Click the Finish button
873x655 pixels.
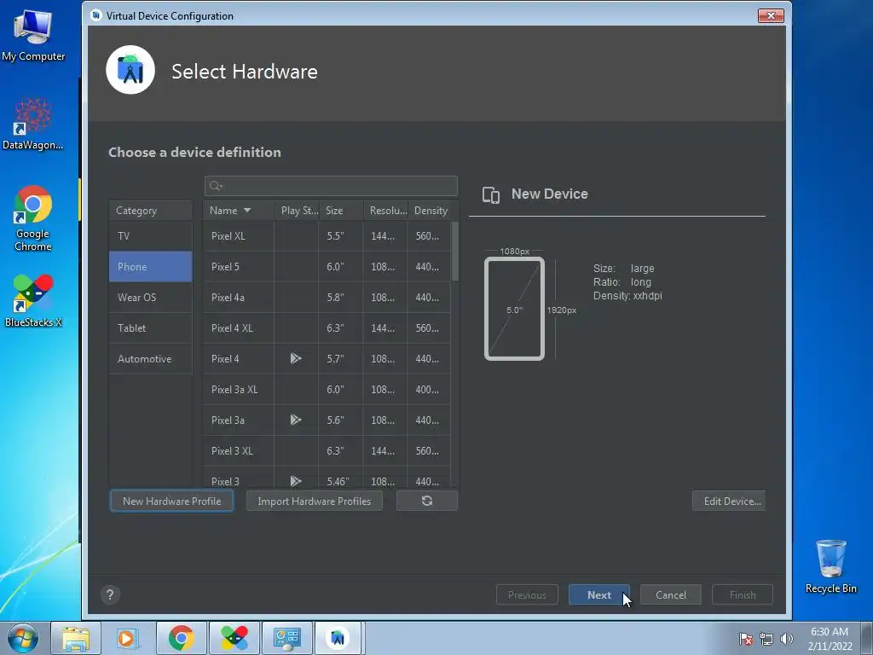[743, 594]
